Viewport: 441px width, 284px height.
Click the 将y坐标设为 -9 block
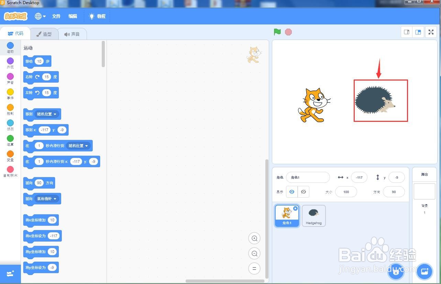41,268
